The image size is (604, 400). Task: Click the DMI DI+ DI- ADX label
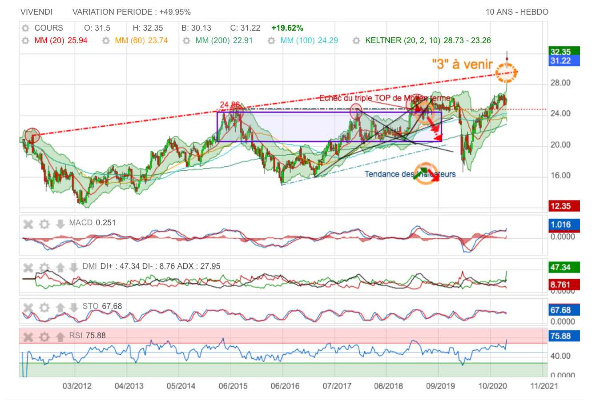(x=151, y=266)
